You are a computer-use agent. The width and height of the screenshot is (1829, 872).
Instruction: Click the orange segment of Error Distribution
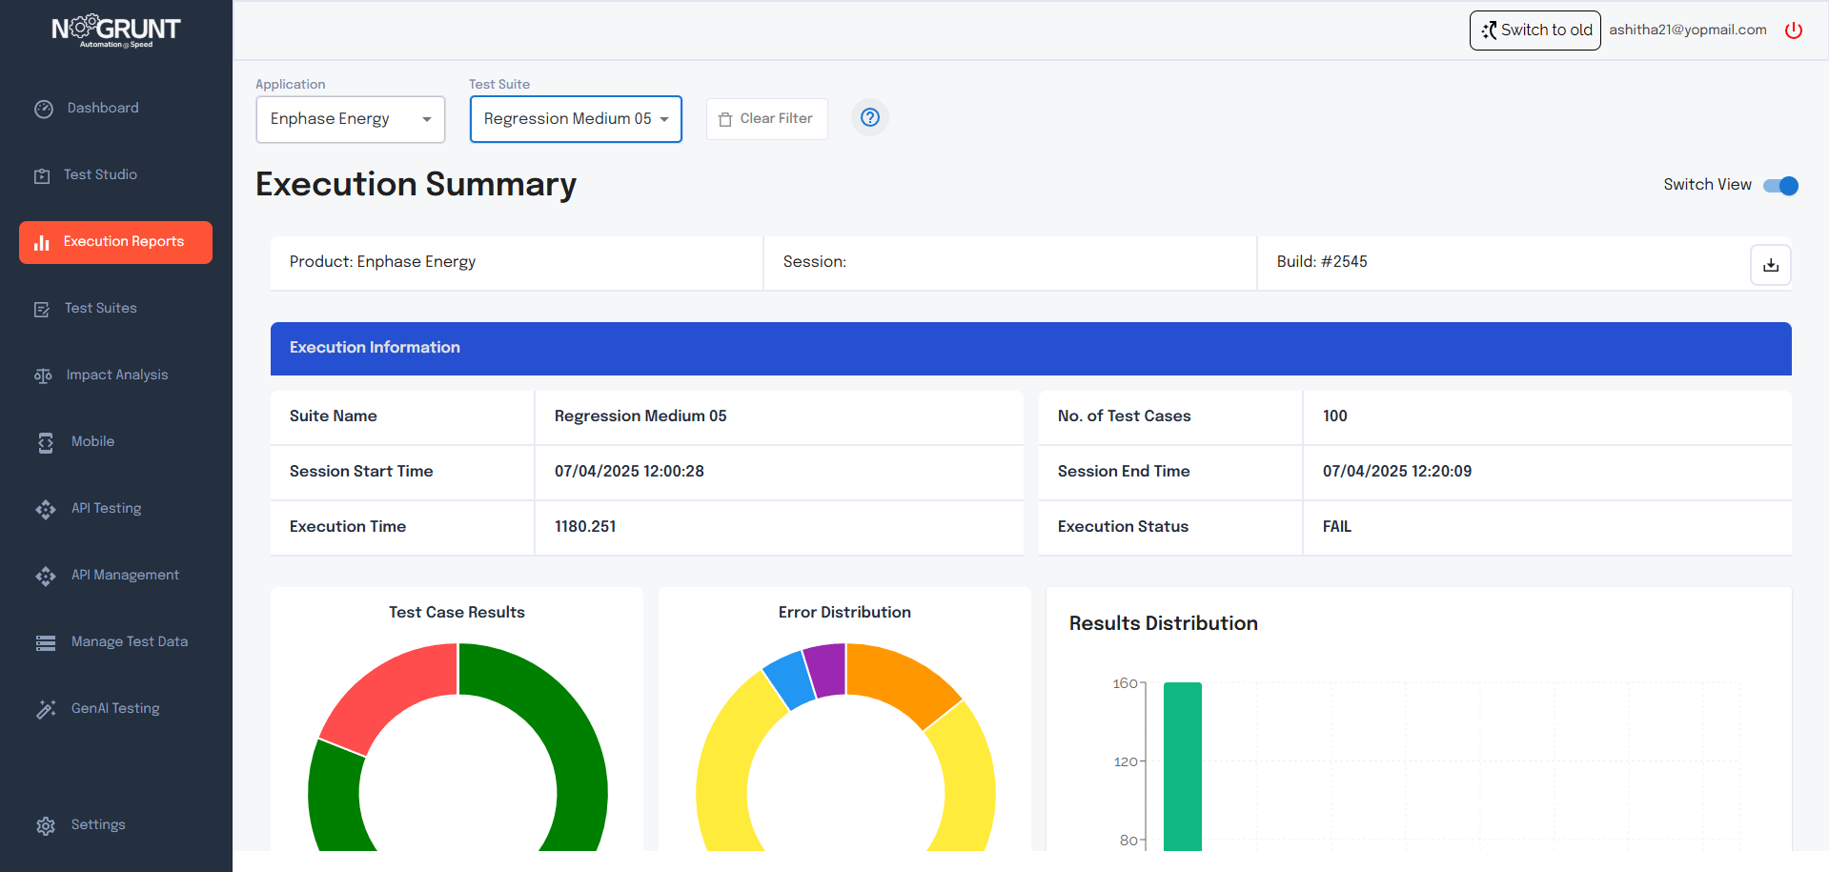[901, 680]
